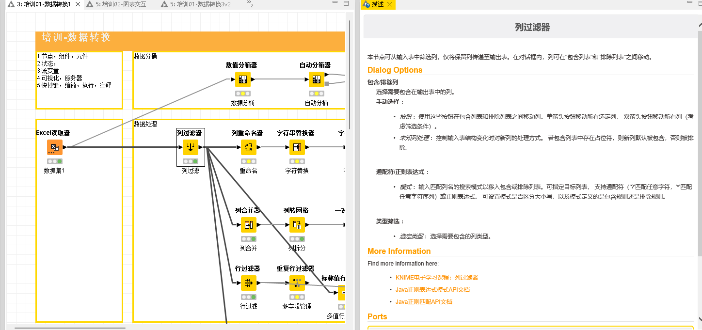Select the Excel读取器 node icon
The width and height of the screenshot is (702, 330).
click(x=55, y=147)
